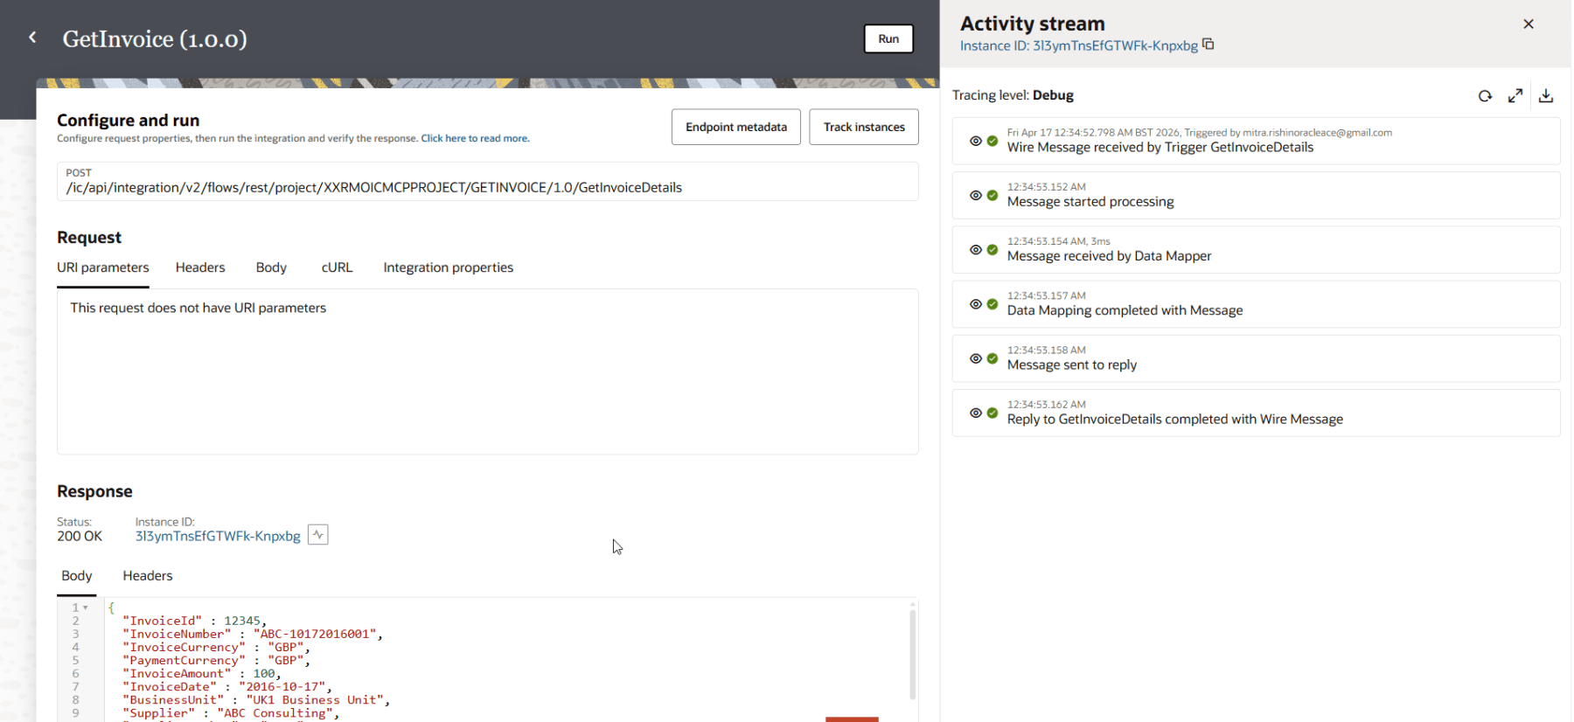This screenshot has width=1574, height=722.
Task: Open the cURL tab
Action: (x=337, y=267)
